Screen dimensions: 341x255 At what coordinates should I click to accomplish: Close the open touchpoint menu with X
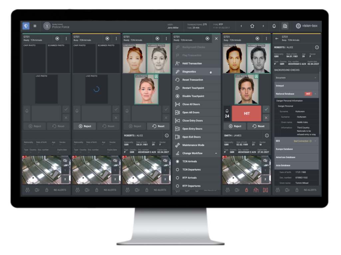pyautogui.click(x=216, y=39)
